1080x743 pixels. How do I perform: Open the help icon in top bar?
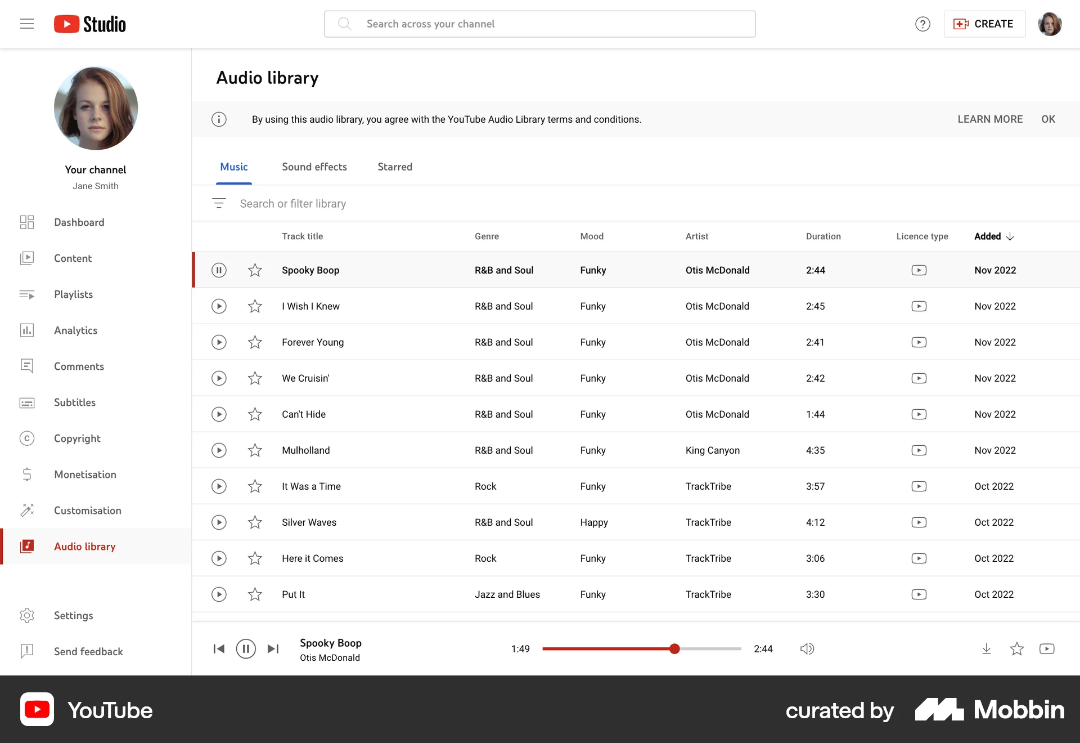click(x=922, y=24)
